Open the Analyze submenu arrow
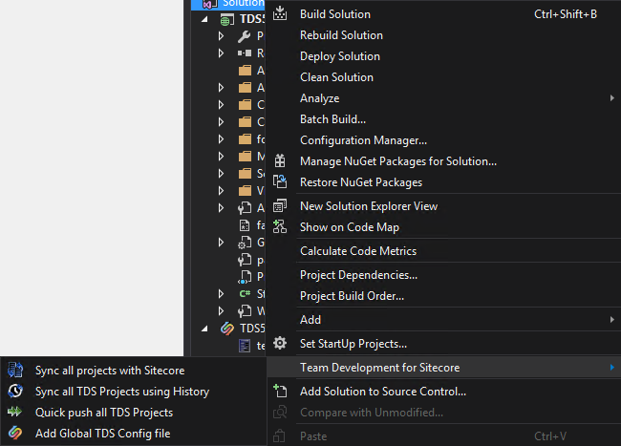This screenshot has height=446, width=621. pos(611,97)
